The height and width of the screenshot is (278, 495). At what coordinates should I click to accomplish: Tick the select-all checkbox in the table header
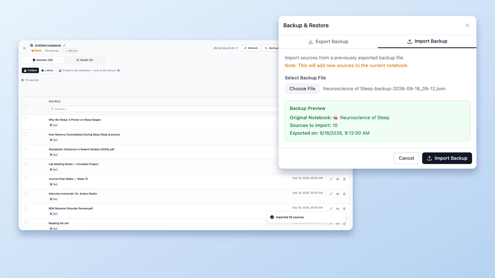coord(26,106)
